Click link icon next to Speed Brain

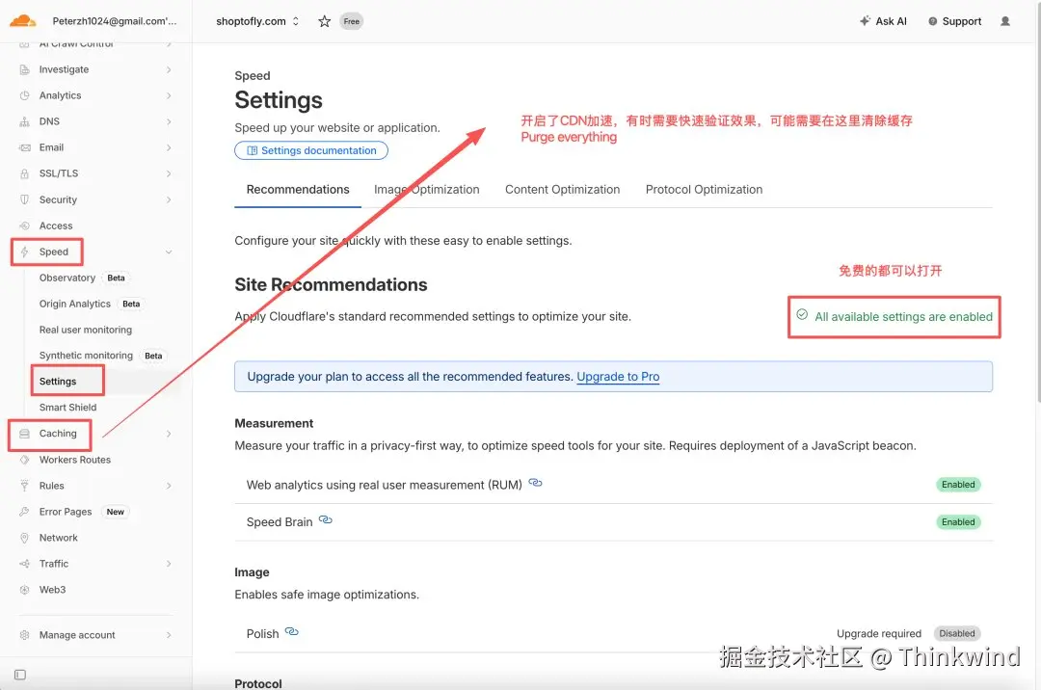(326, 519)
